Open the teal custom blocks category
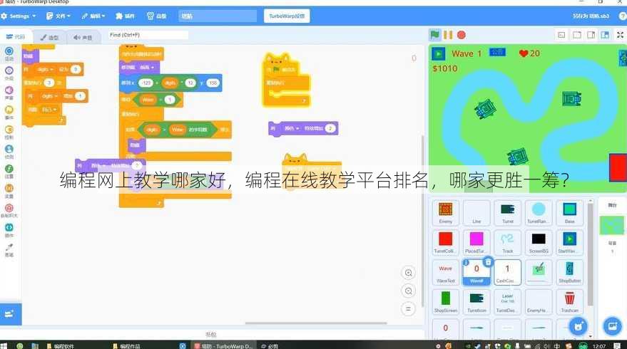 click(x=9, y=229)
